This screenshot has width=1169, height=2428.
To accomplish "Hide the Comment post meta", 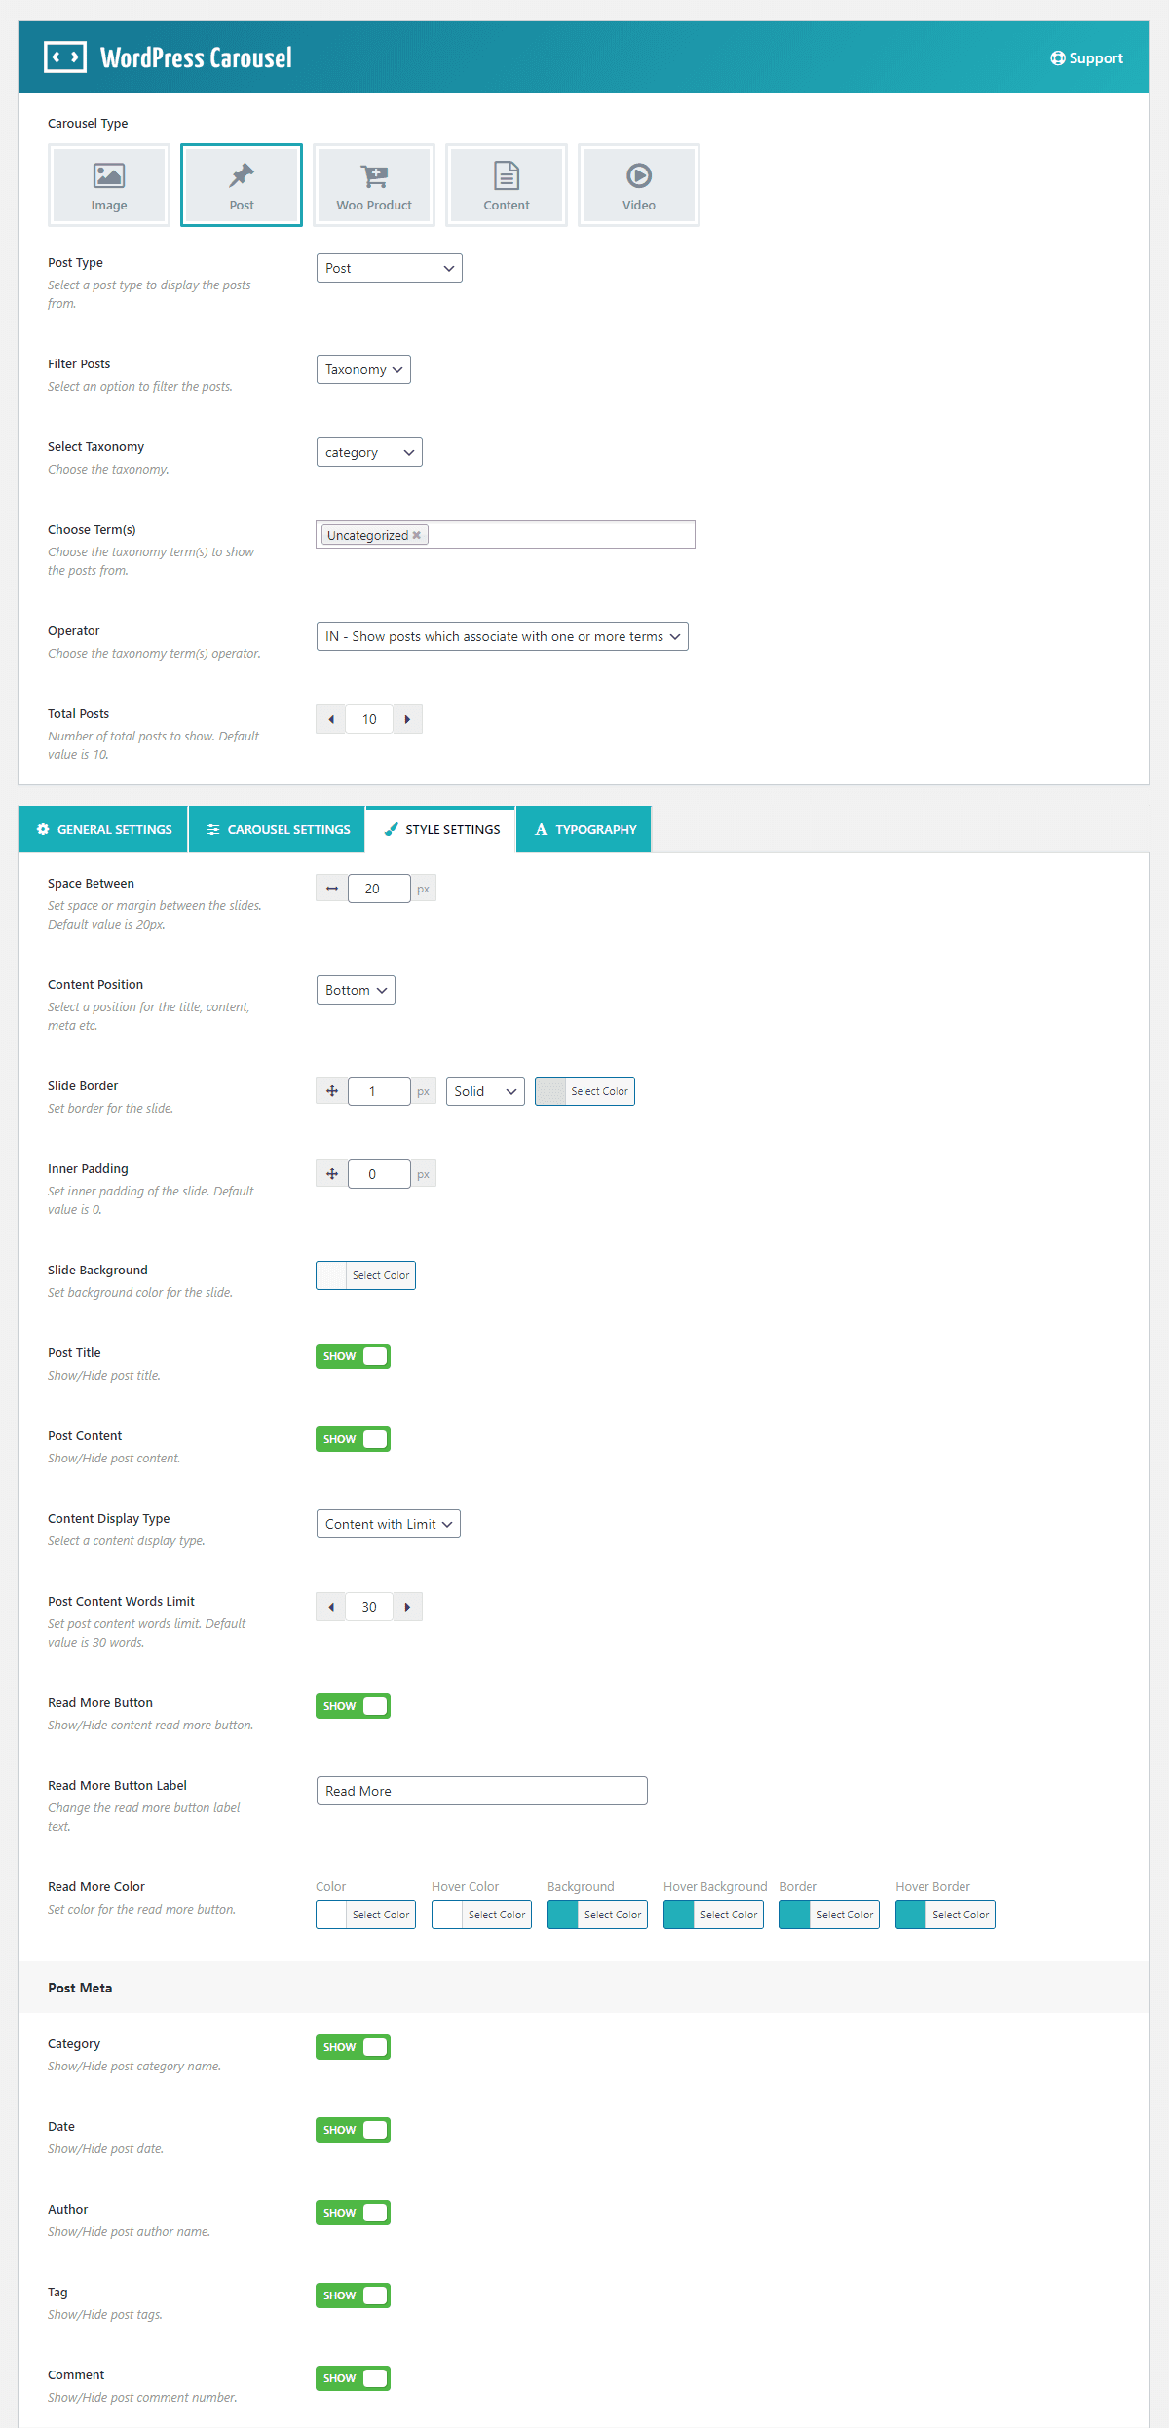I will 353,2378.
